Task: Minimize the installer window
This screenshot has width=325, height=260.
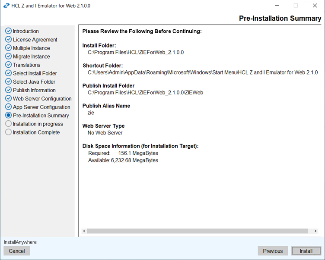Action: point(277,6)
